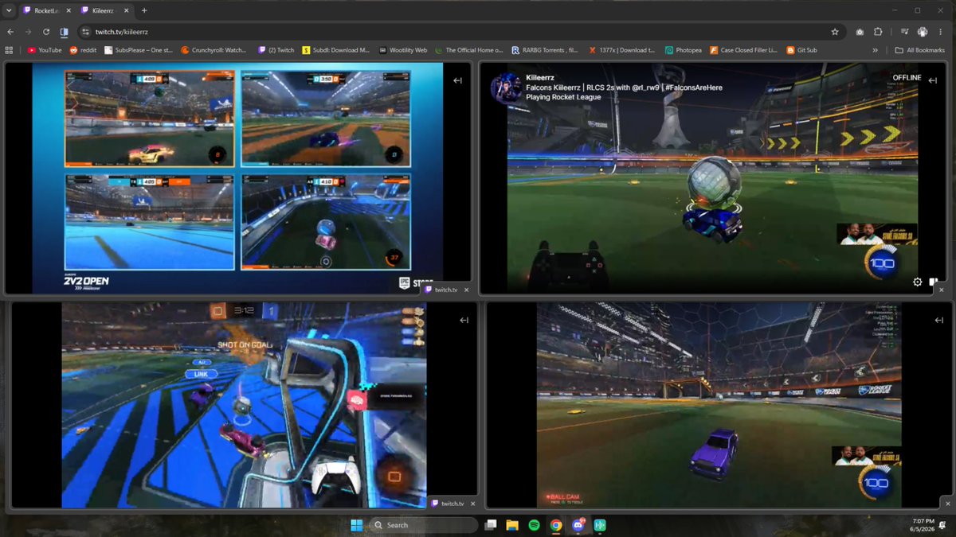
Task: Open Chrome from the taskbar
Action: [555, 525]
